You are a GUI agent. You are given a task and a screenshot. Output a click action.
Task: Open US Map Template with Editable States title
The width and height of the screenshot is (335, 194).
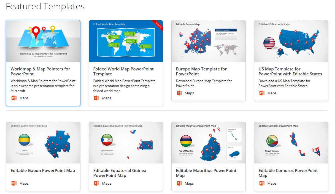tap(290, 71)
